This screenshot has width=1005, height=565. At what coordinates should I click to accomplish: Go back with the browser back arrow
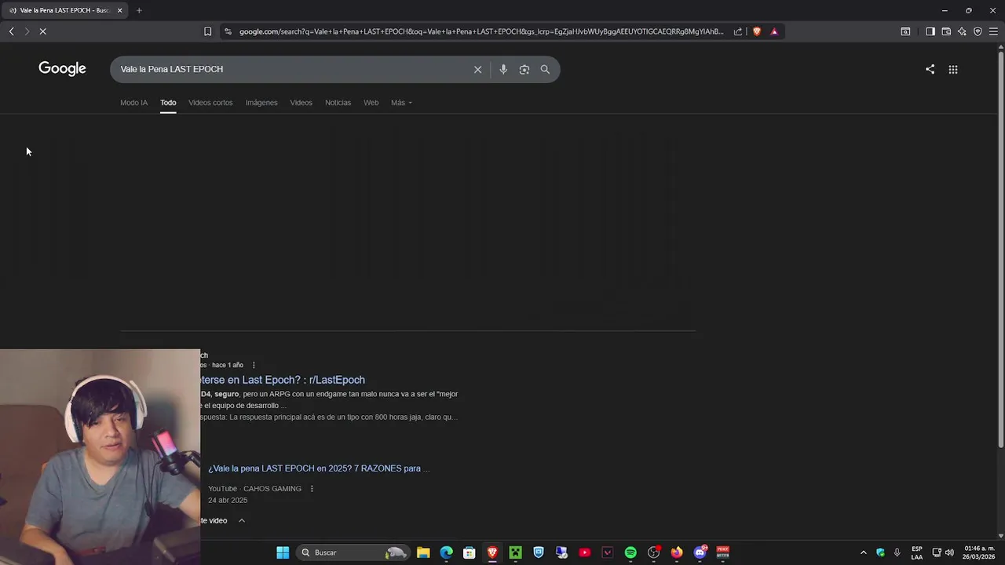[11, 31]
